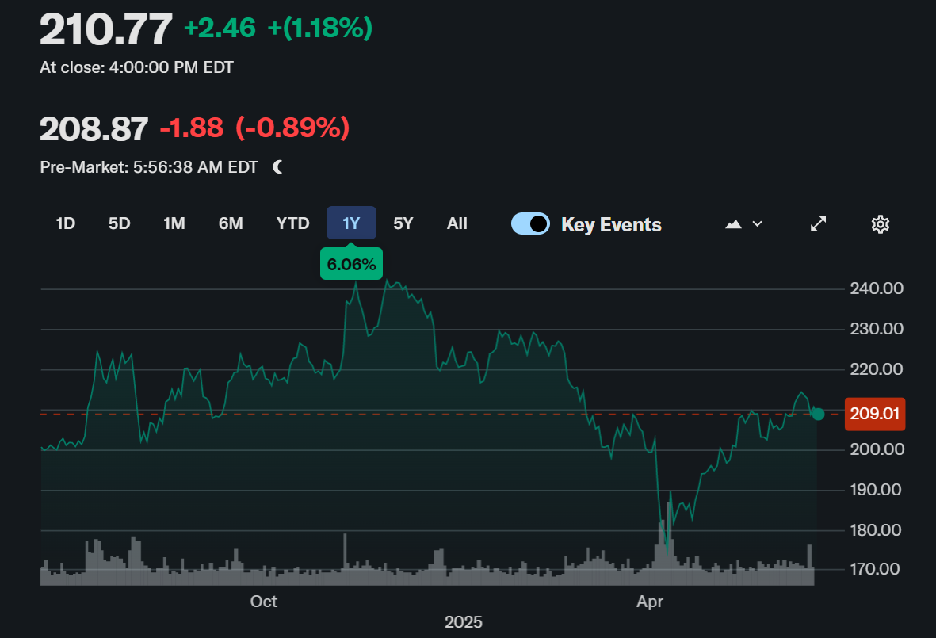
Task: Open the chart settings gear icon
Action: pyautogui.click(x=881, y=224)
